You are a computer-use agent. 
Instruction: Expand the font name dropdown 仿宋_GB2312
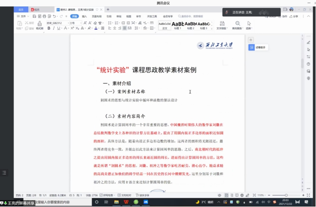tap(57, 22)
